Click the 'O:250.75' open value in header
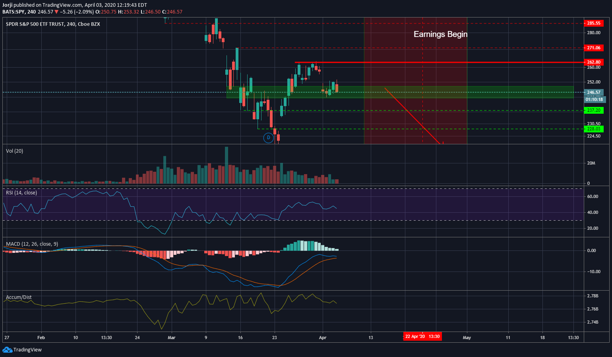Image resolution: width=612 pixels, height=357 pixels. click(106, 12)
